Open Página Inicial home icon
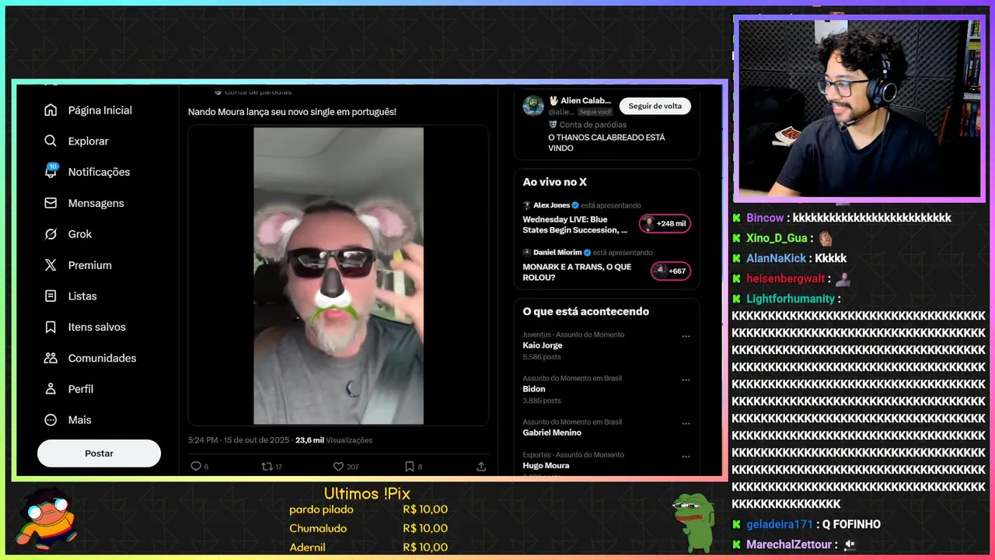Viewport: 995px width, 560px height. (x=51, y=110)
